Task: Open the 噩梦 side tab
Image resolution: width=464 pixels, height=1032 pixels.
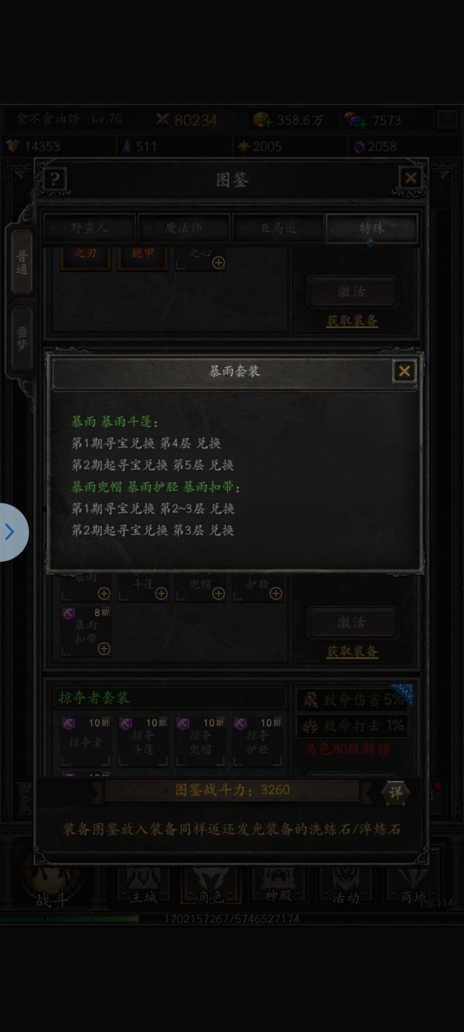Action: pos(22,338)
